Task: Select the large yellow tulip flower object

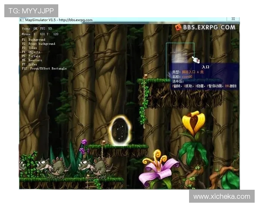Action: tap(194, 123)
